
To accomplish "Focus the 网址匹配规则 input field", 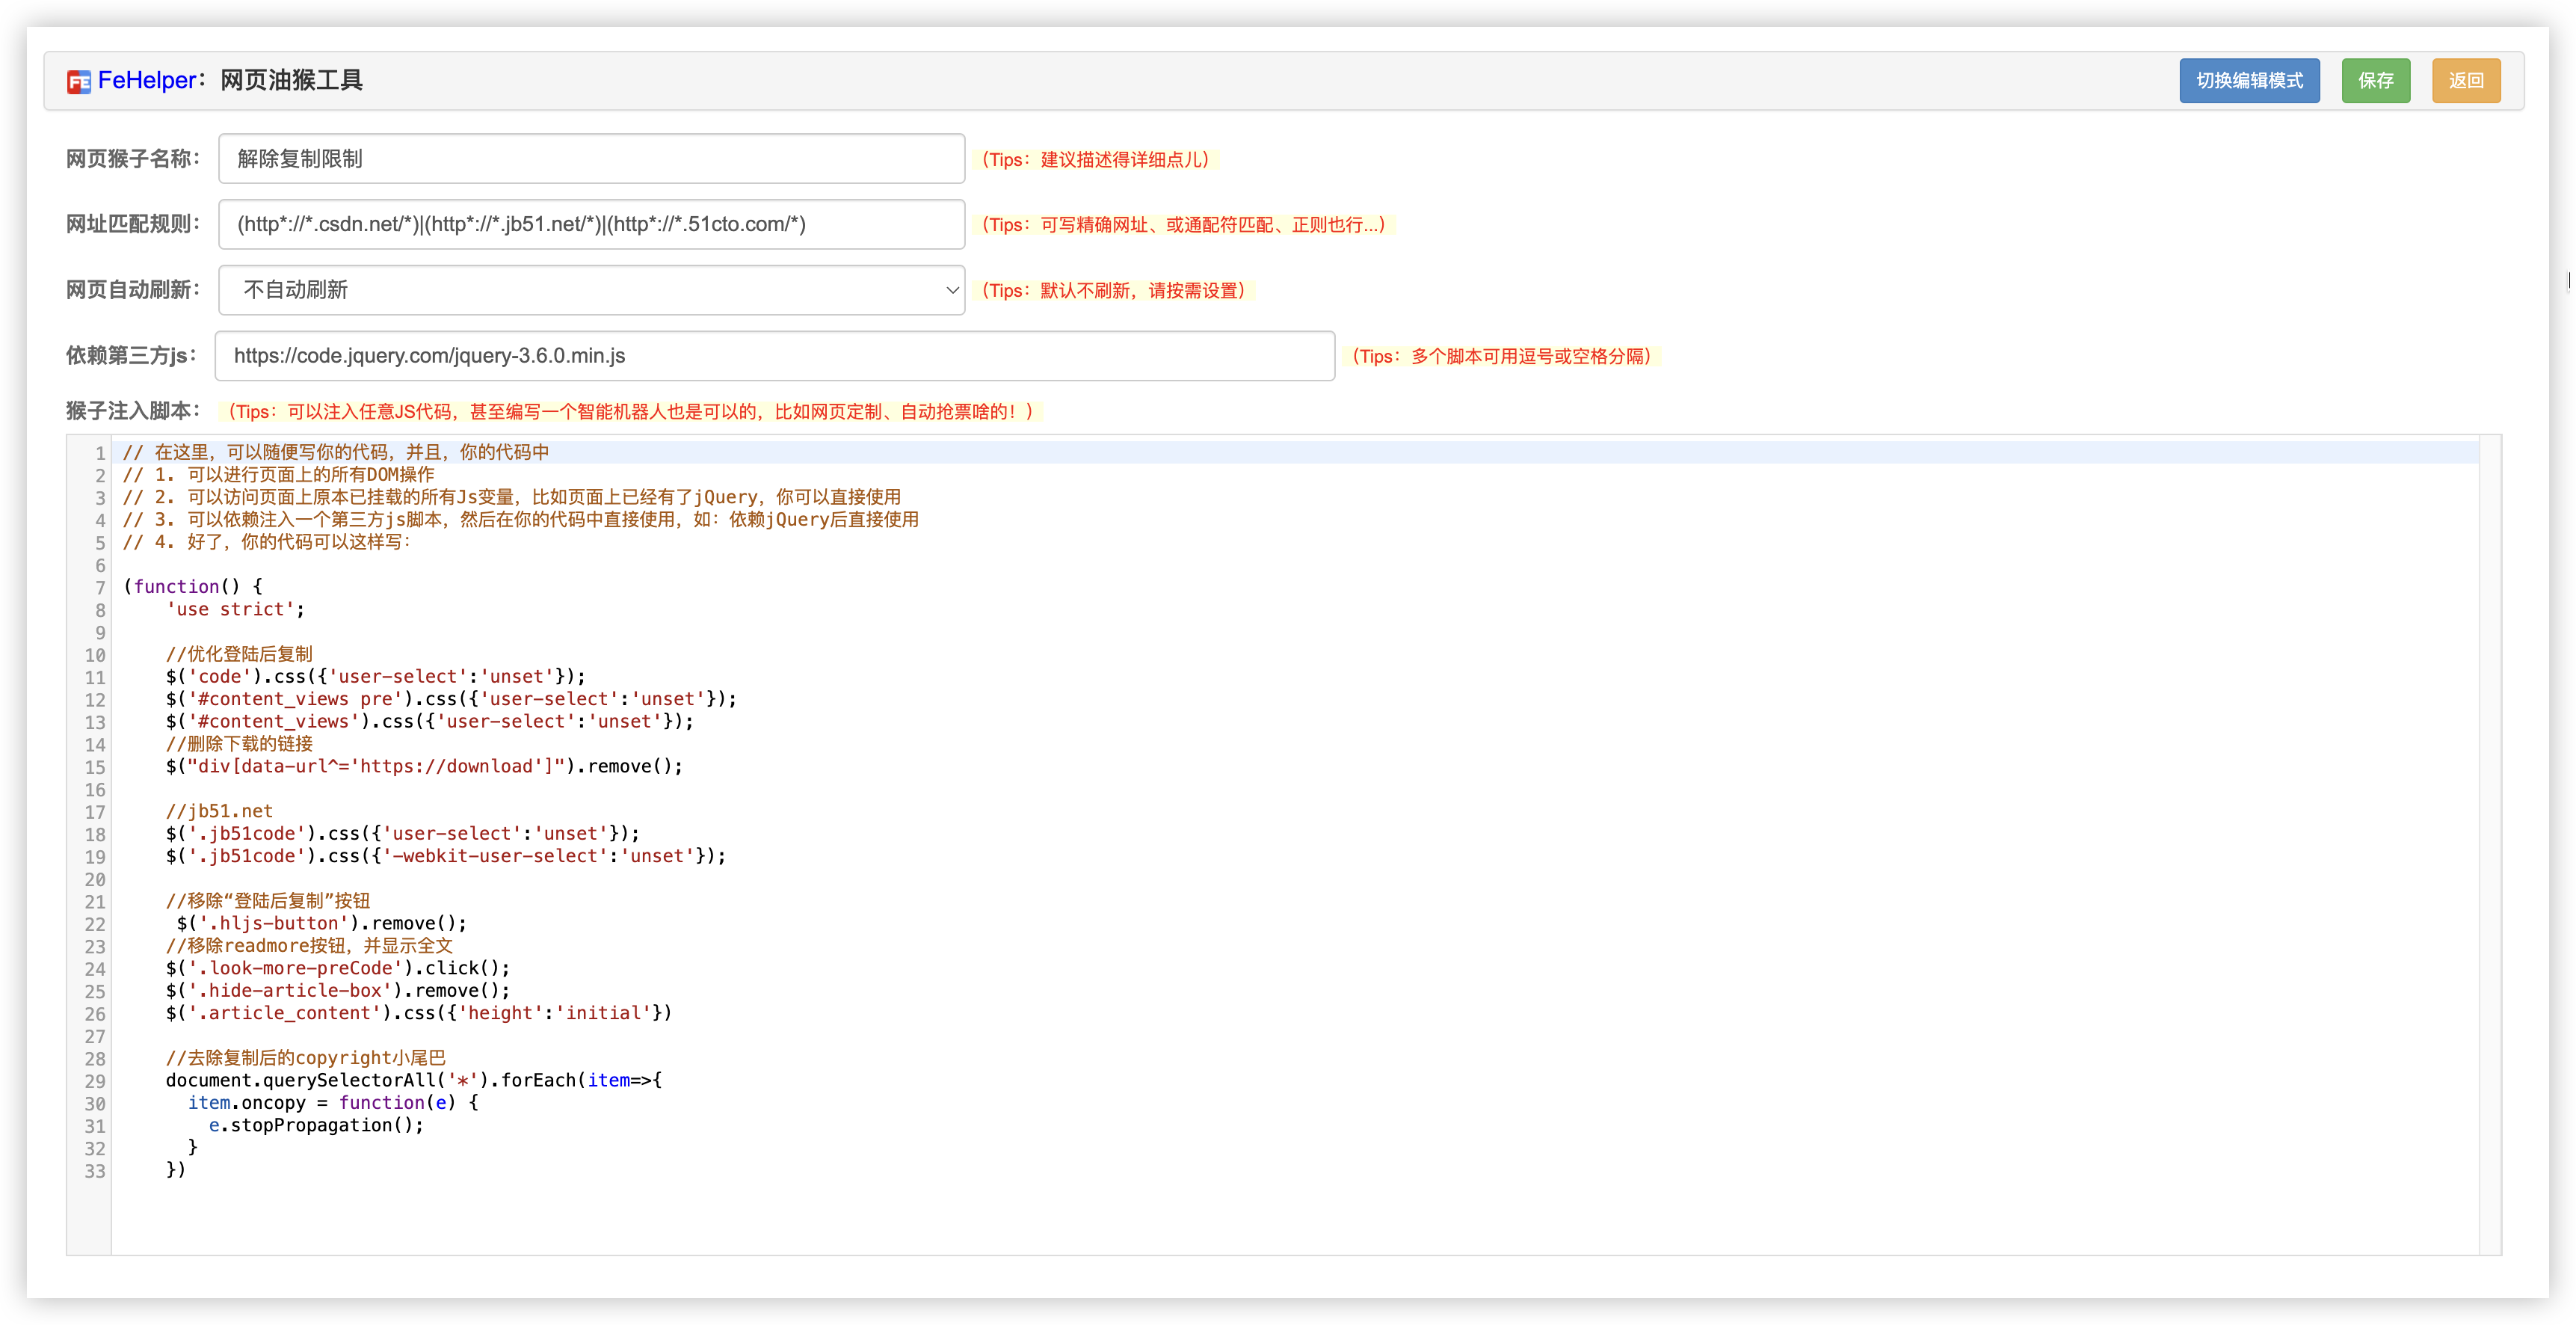I will coord(591,224).
